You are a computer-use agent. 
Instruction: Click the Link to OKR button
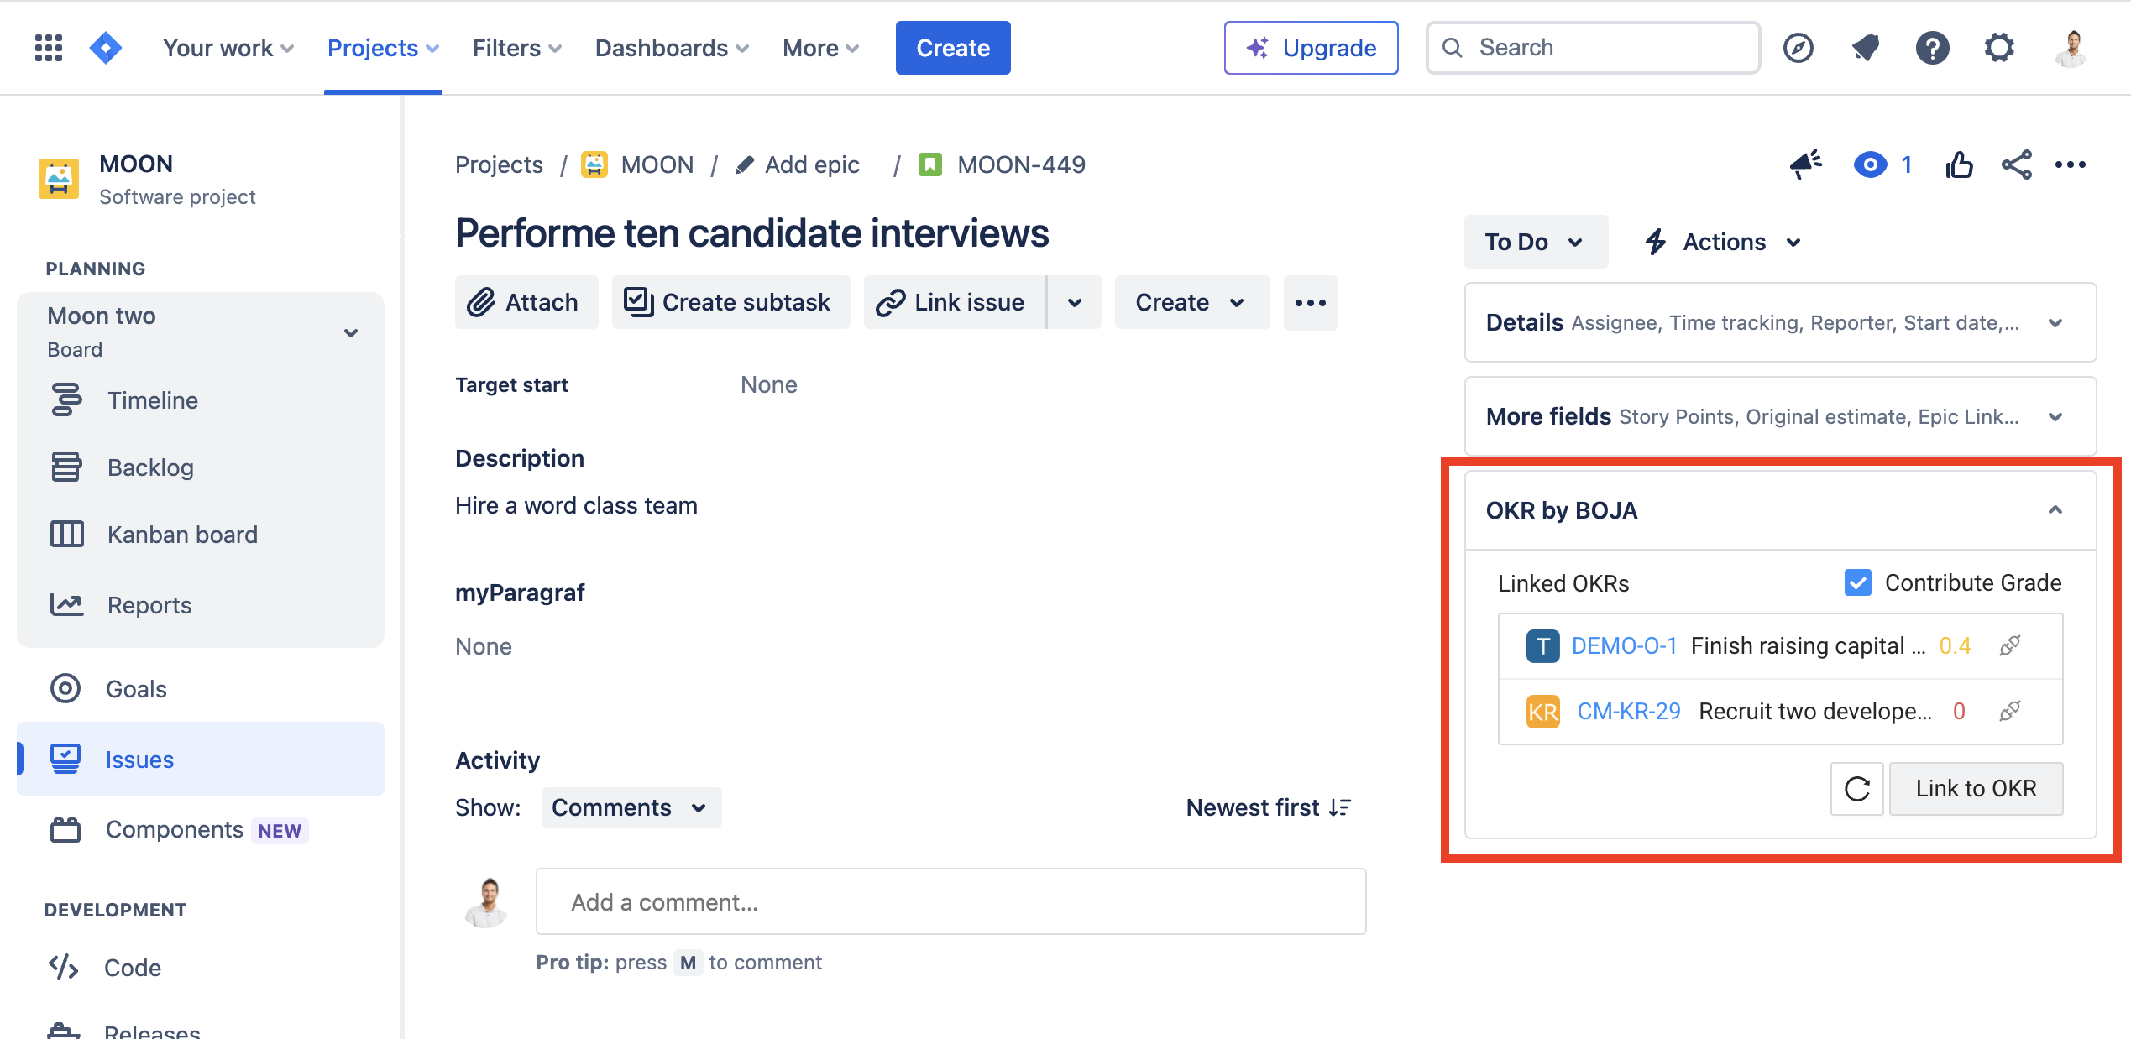[1976, 789]
